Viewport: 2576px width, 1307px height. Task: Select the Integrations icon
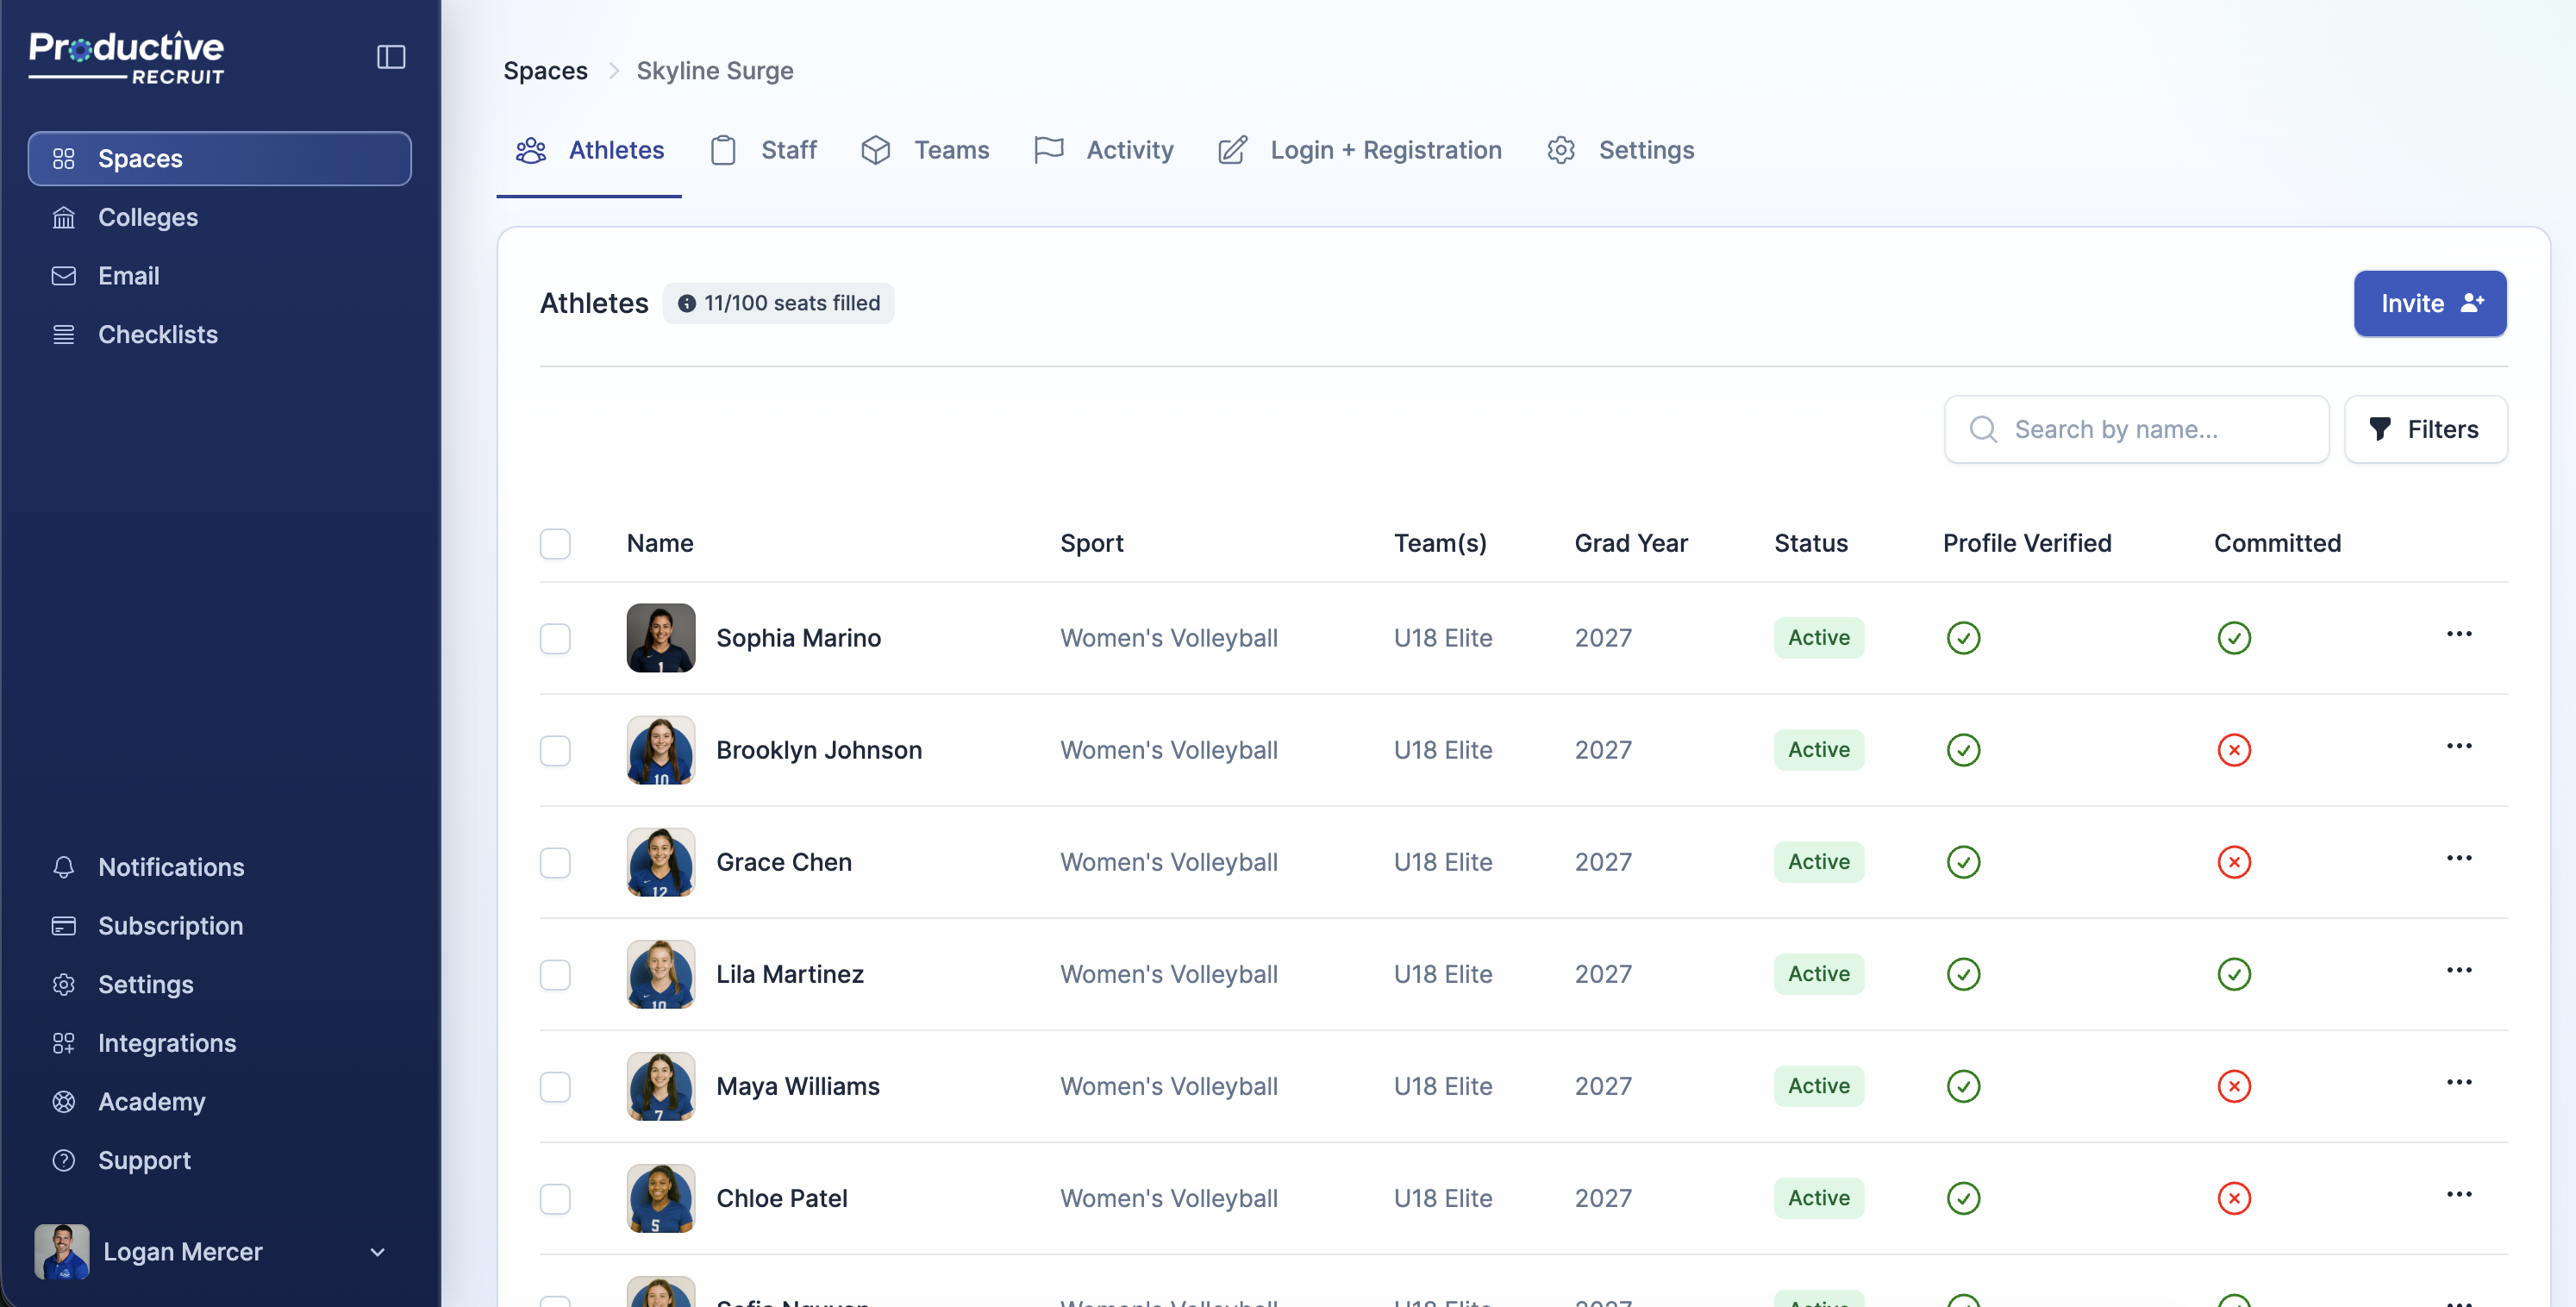(x=63, y=1043)
